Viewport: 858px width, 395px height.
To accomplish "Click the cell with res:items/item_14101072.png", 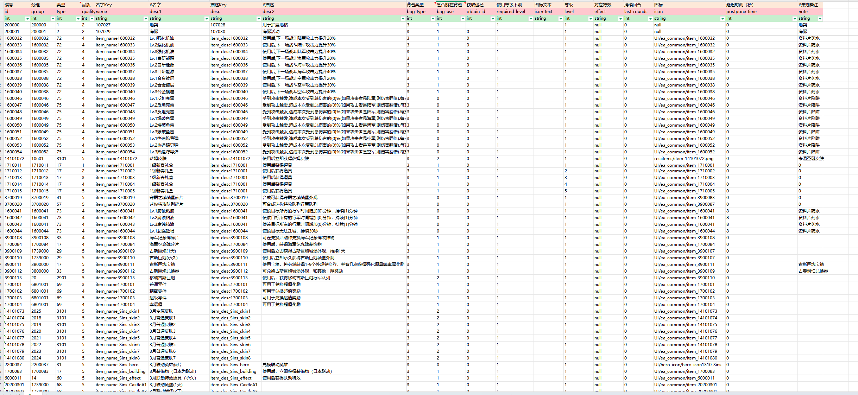I will tap(684, 159).
